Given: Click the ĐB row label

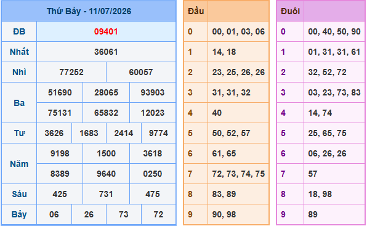Looking at the screenshot, I should [x=19, y=31].
